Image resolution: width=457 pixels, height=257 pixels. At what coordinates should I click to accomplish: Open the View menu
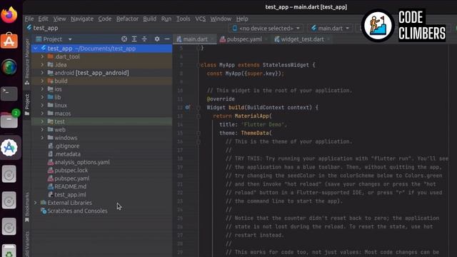[59, 19]
